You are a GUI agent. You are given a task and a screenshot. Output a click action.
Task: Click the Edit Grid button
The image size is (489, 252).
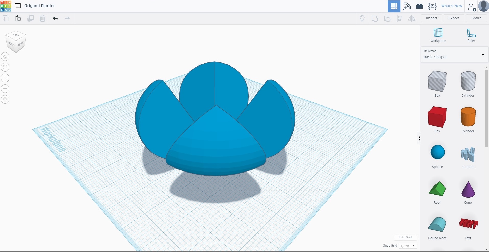[x=405, y=237]
